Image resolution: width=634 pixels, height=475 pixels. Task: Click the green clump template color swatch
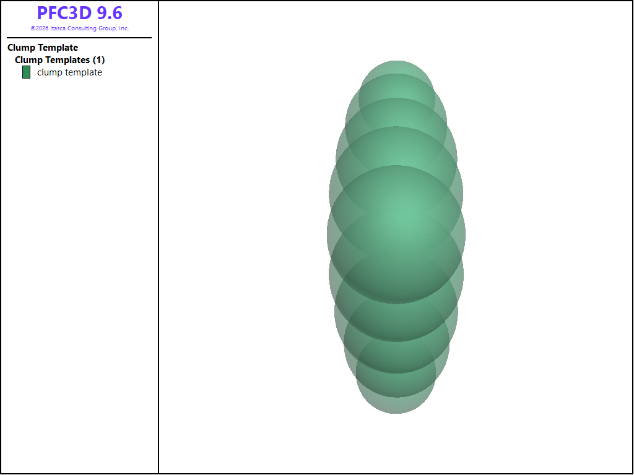(x=26, y=72)
